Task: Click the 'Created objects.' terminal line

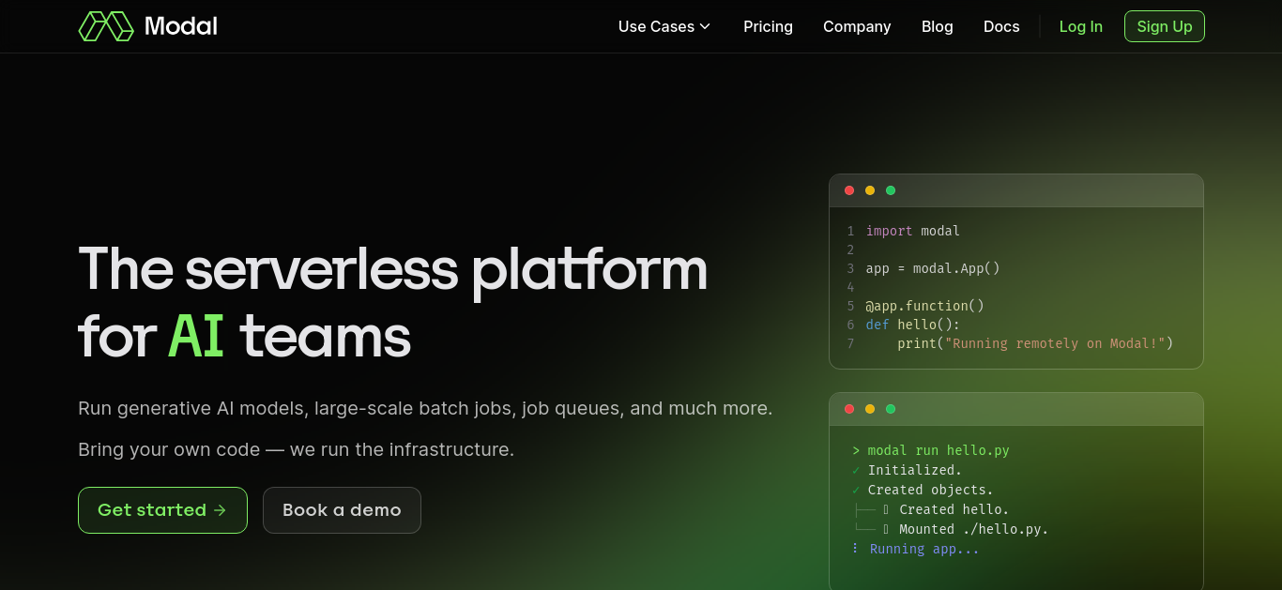Action: click(930, 490)
